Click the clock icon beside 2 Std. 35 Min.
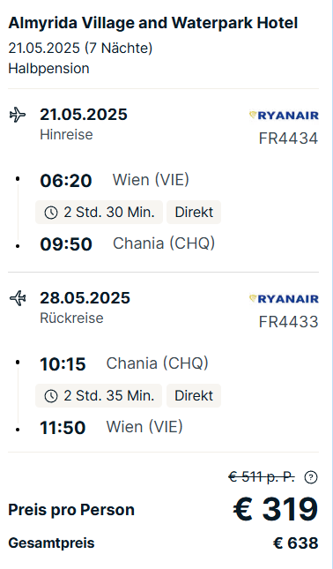 click(51, 396)
